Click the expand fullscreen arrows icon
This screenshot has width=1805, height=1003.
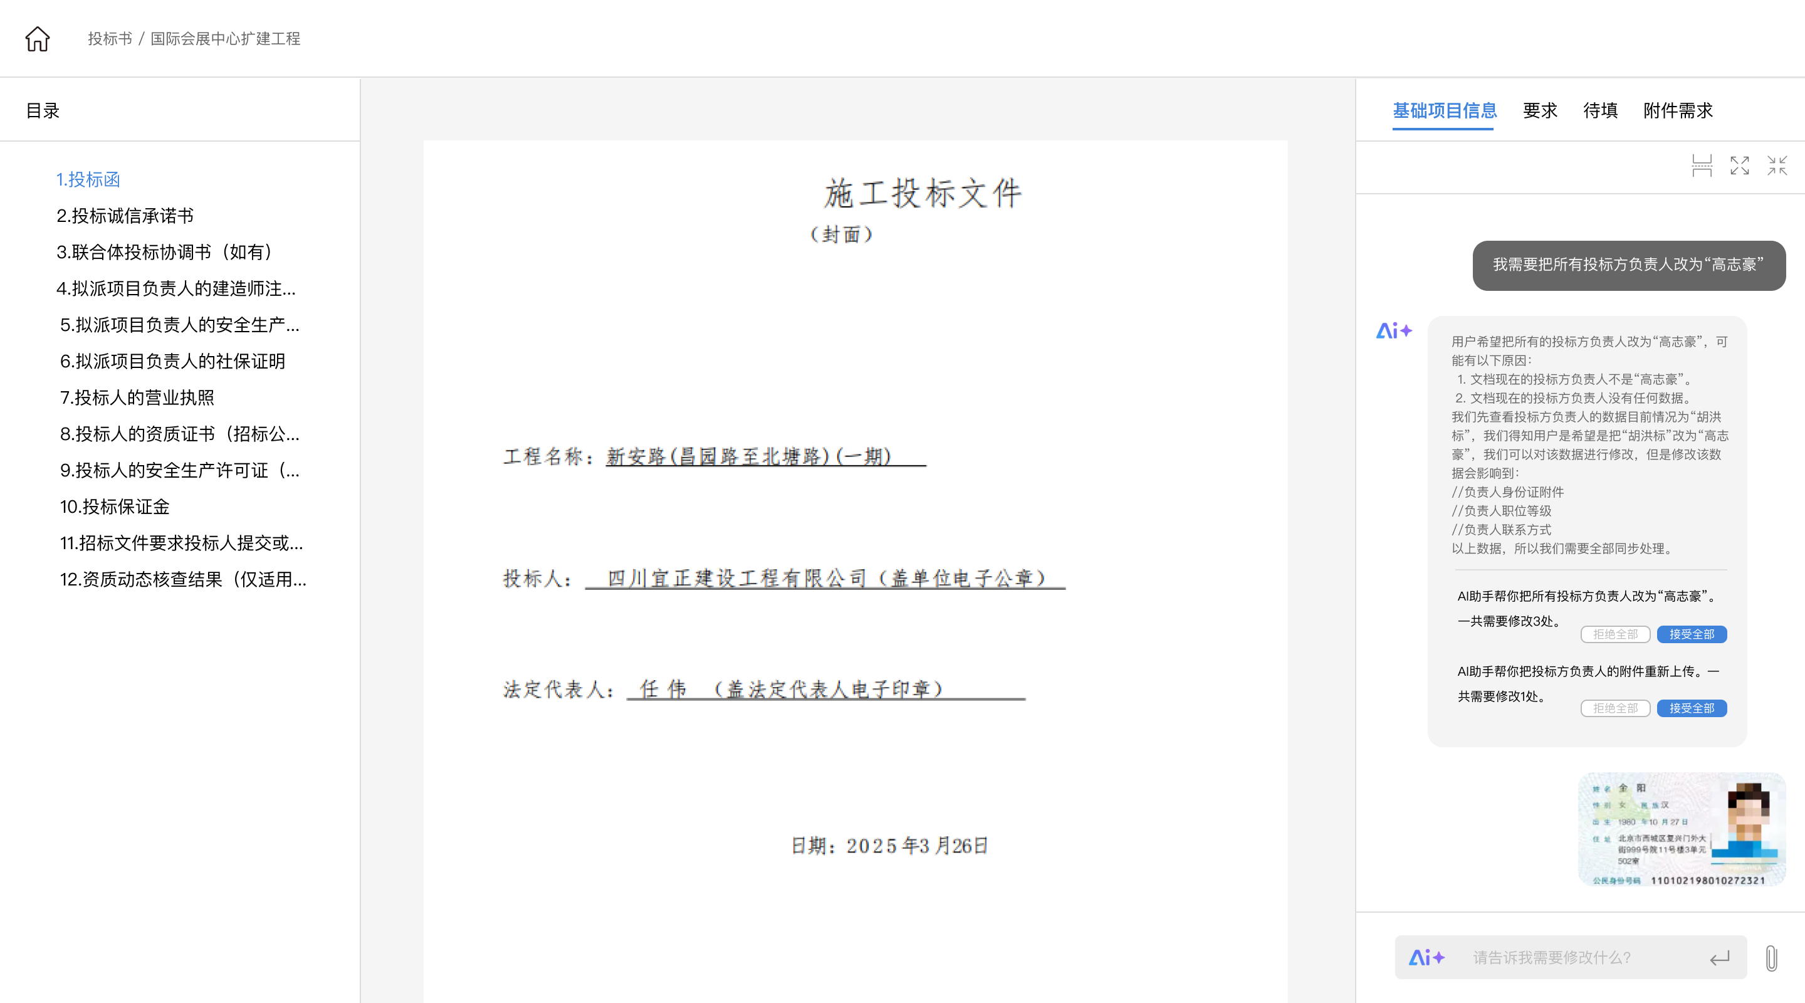[1739, 166]
